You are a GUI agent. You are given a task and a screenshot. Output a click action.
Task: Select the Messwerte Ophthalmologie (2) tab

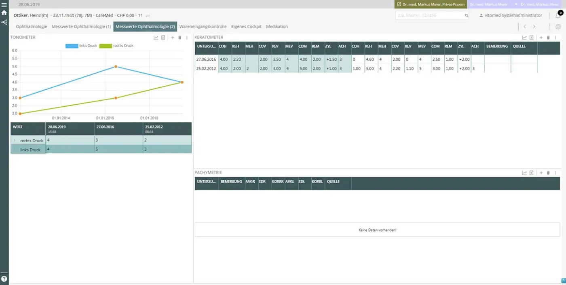[145, 27]
